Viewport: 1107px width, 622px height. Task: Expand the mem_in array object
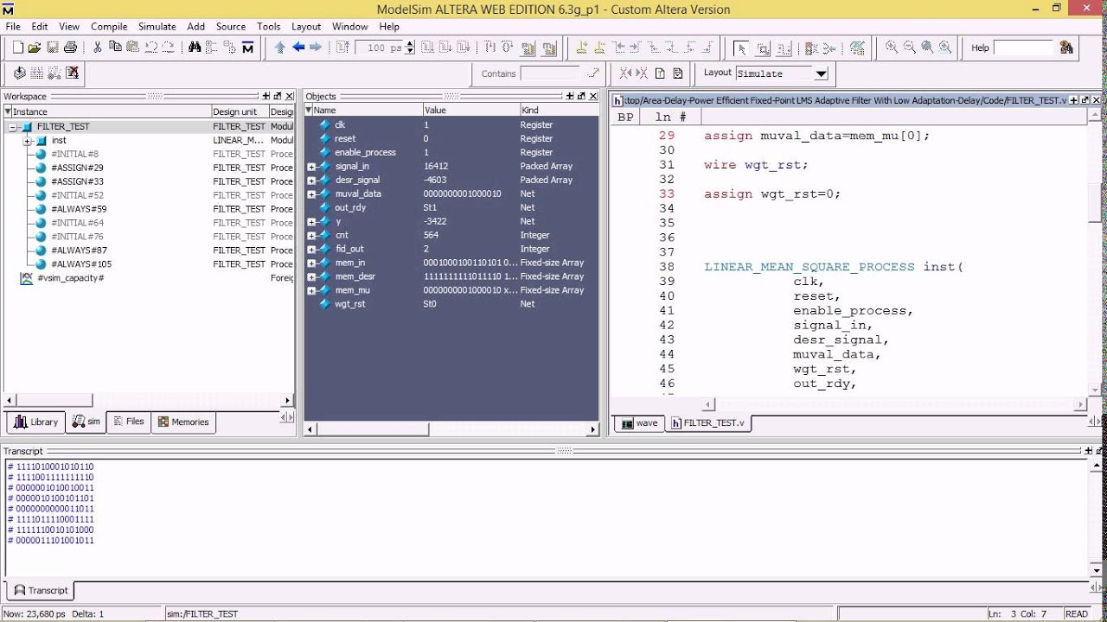pos(311,263)
